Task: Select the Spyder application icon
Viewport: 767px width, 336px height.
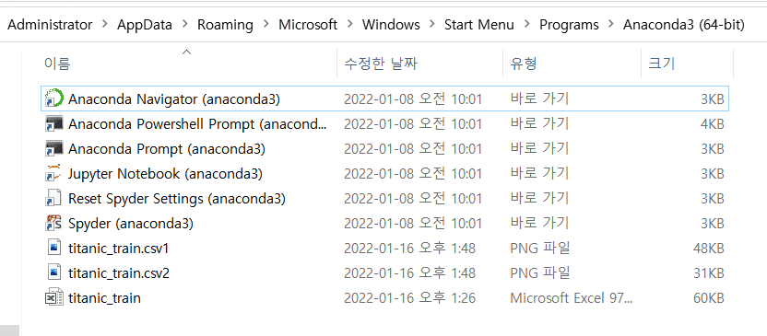Action: coord(53,223)
